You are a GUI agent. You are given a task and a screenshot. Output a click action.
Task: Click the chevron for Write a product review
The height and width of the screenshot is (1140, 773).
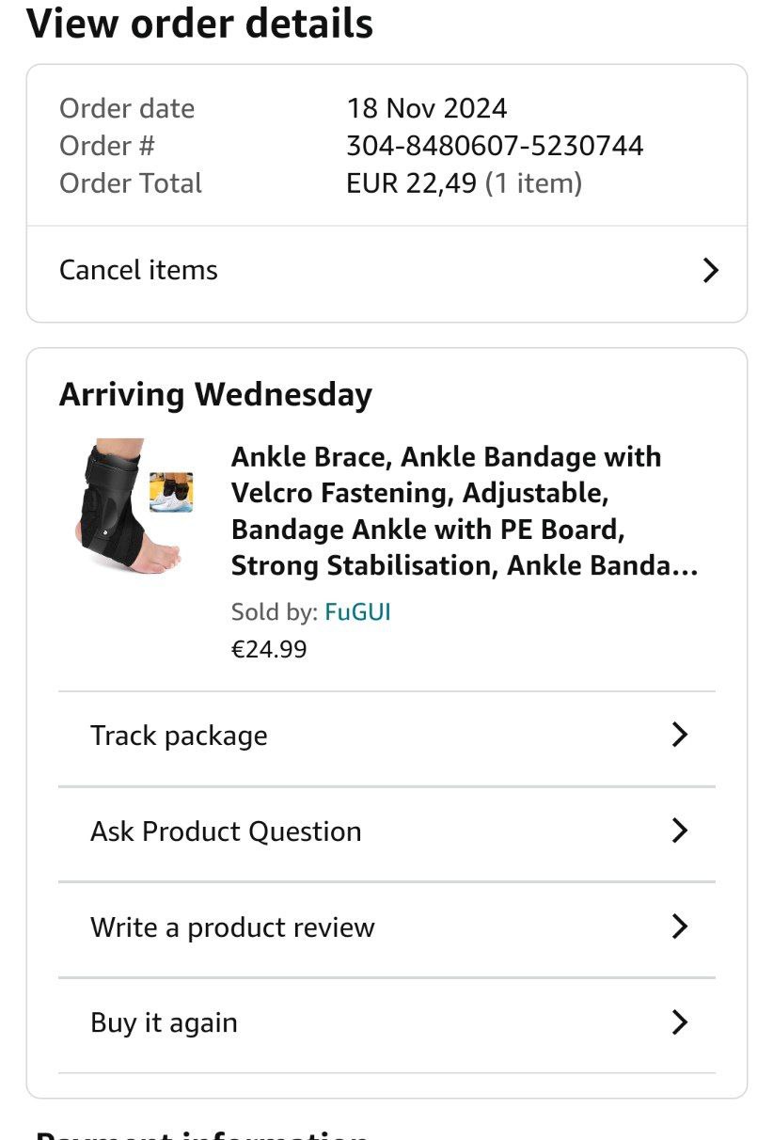click(x=680, y=927)
